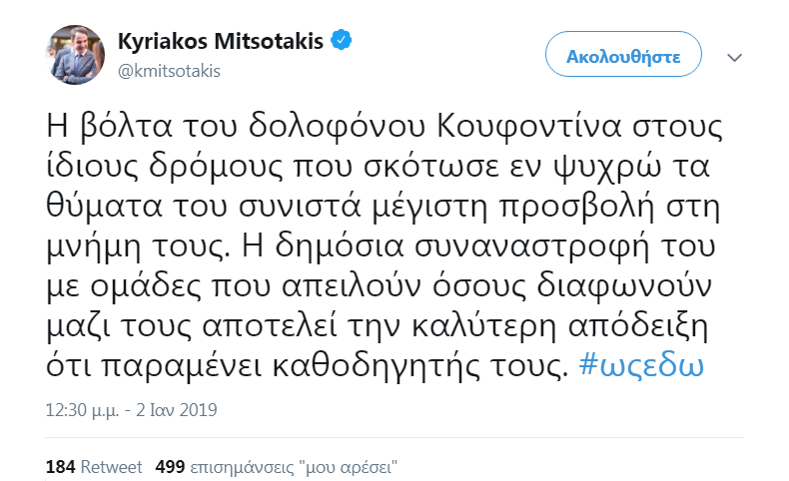Click the Kyriakos Mitsotakis display name
The image size is (789, 481).
coord(221,41)
